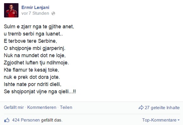Click the 'vor 7 Stunden' timestamp
The height and width of the screenshot is (125, 183).
pos(35,13)
